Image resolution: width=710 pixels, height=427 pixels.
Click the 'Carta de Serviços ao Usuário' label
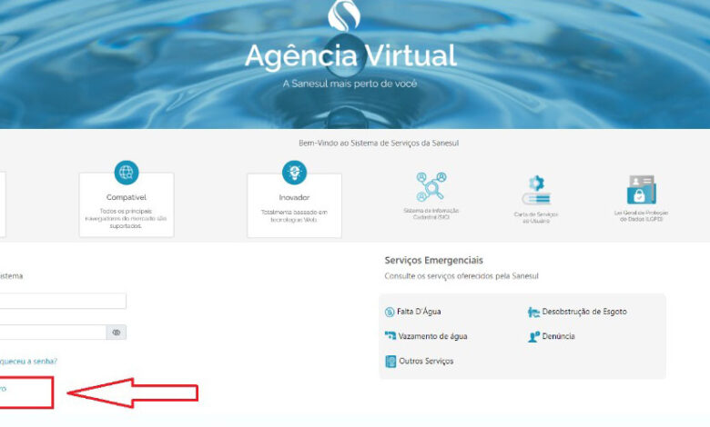pos(535,217)
